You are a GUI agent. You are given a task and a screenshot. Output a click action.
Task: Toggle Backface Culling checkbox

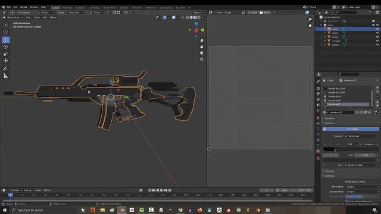click(346, 182)
